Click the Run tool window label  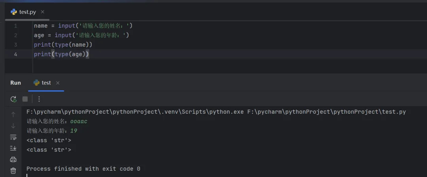(x=15, y=83)
